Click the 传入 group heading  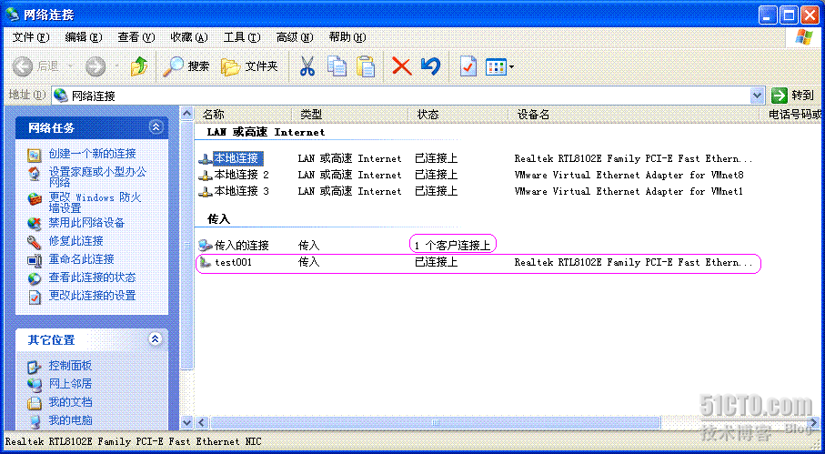[x=219, y=219]
